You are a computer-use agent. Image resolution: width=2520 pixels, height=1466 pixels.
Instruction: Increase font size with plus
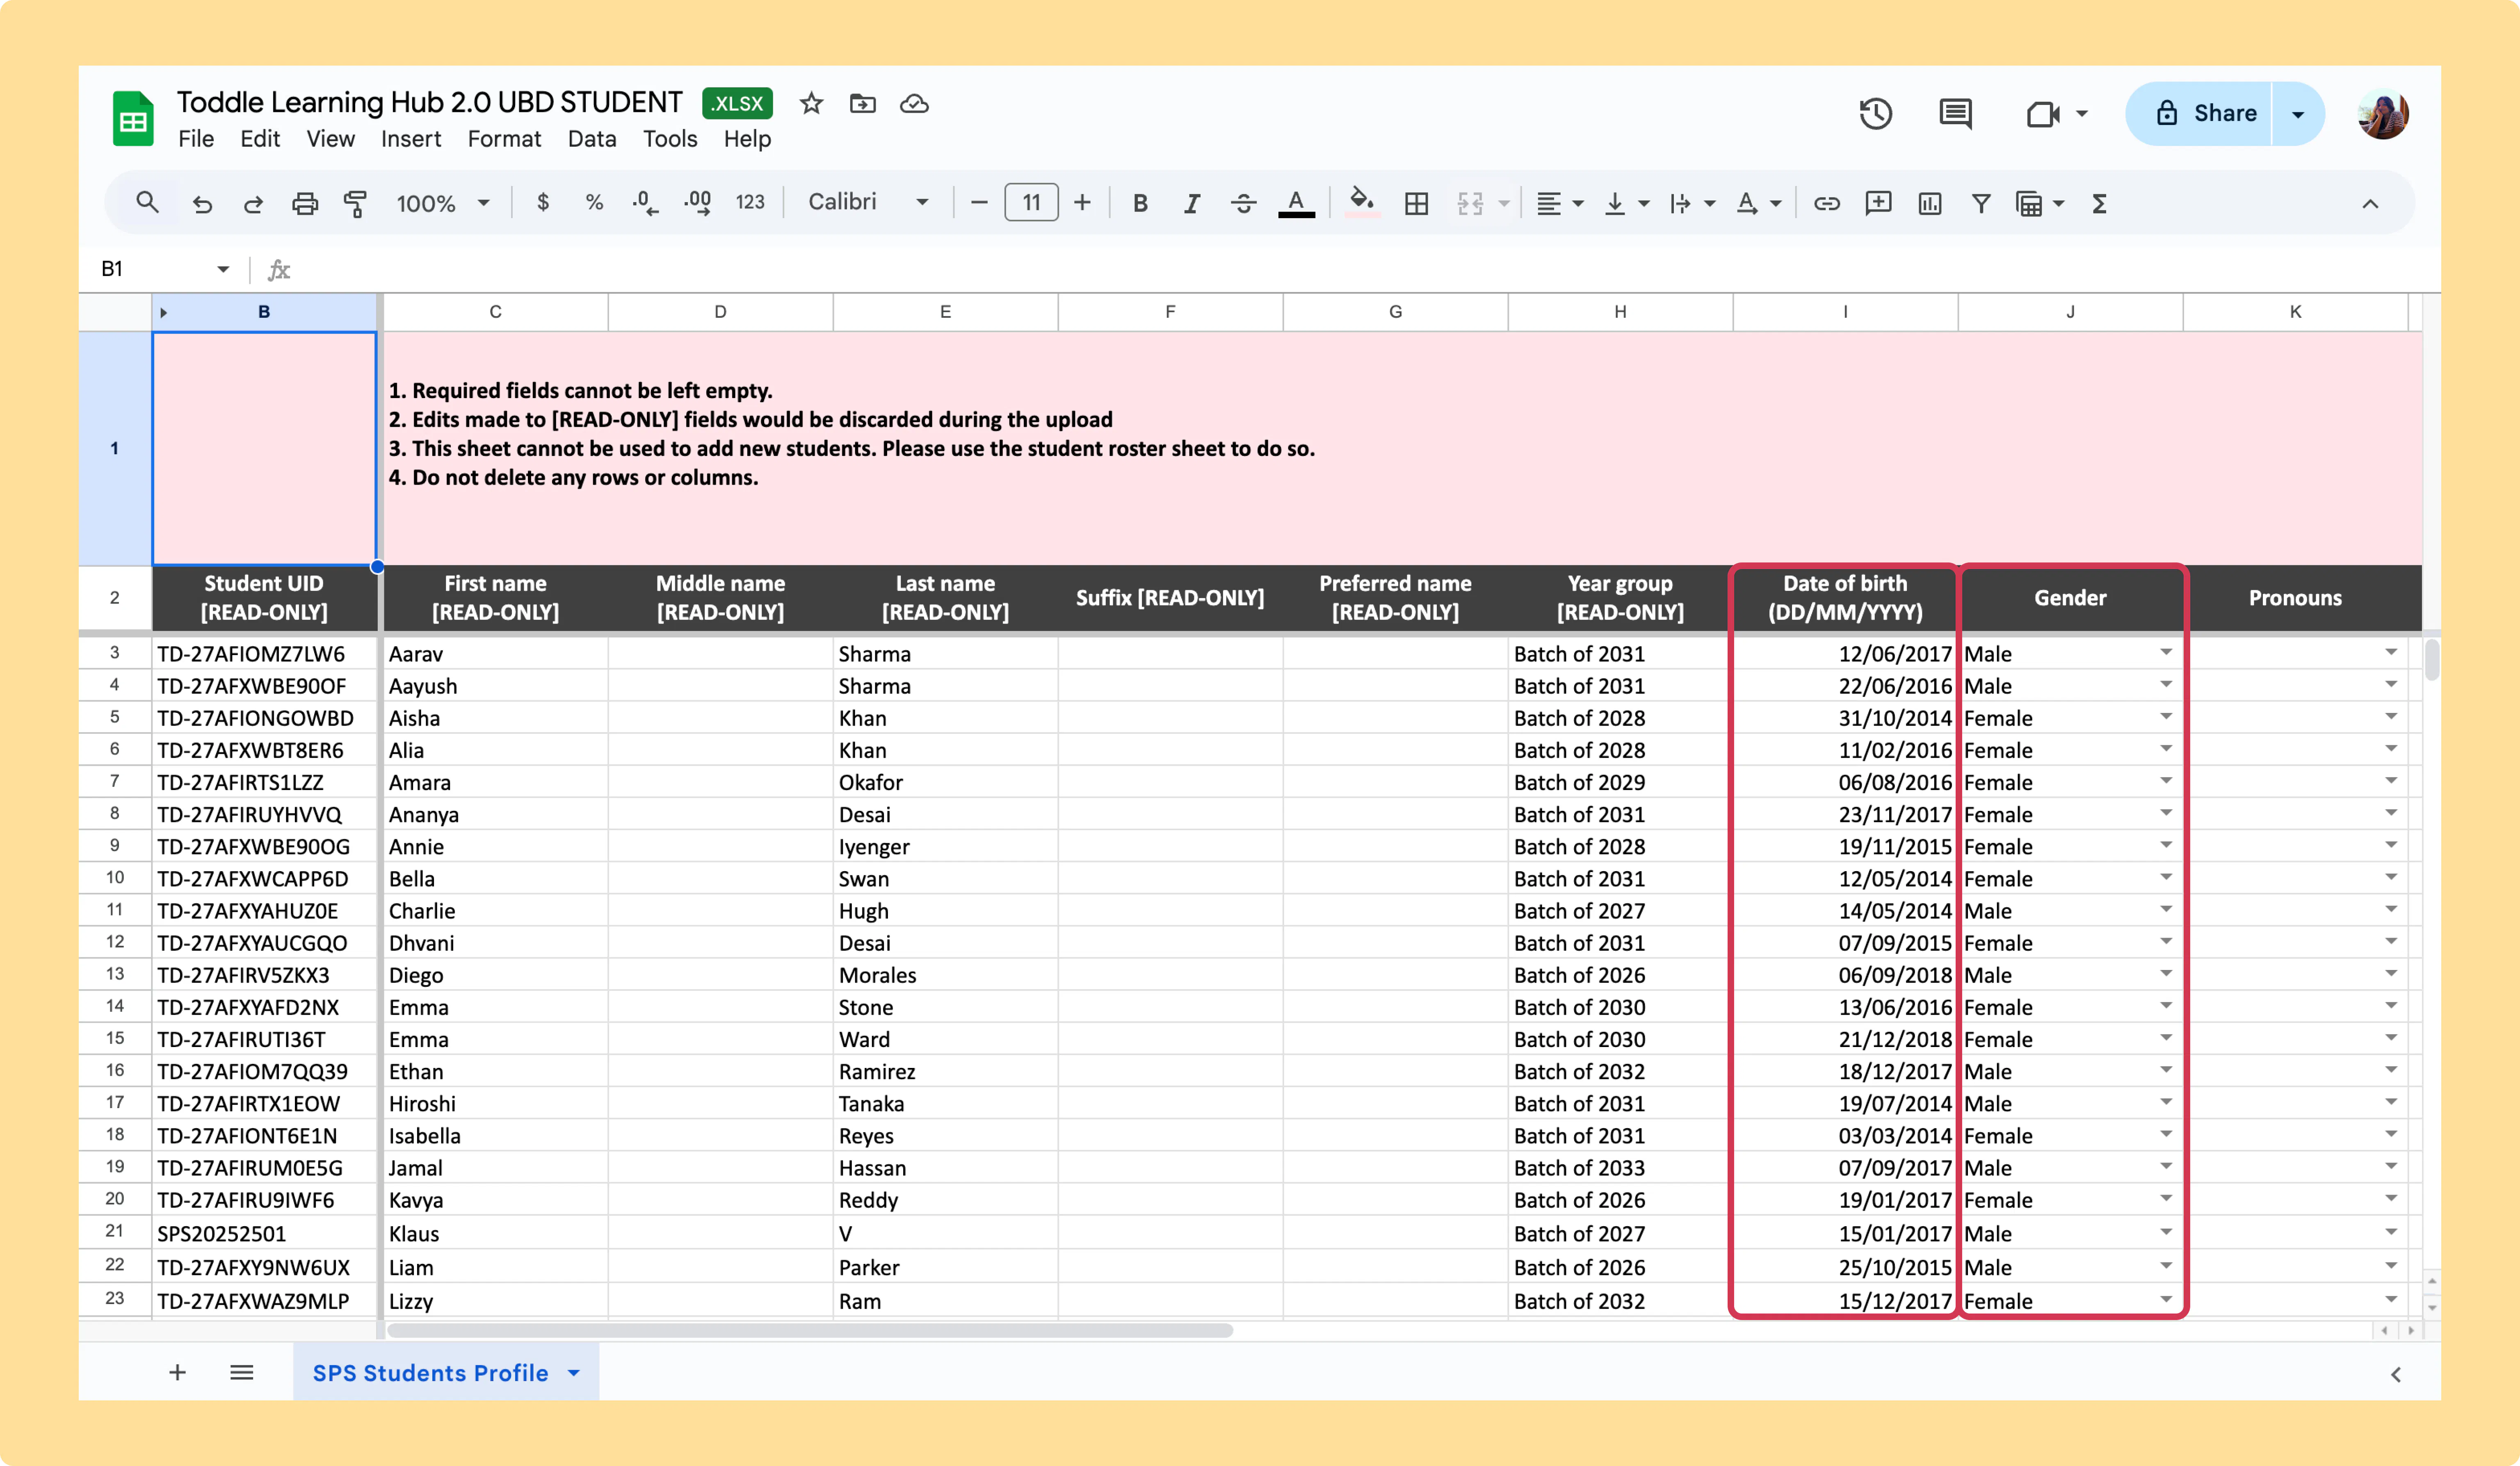pyautogui.click(x=1082, y=203)
